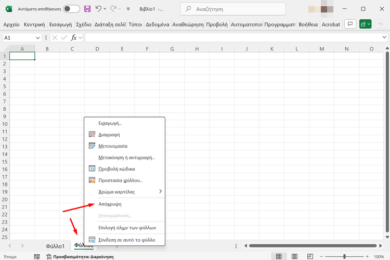Open the undo history dropdown arrow
The image size is (390, 260).
[x=105, y=9]
